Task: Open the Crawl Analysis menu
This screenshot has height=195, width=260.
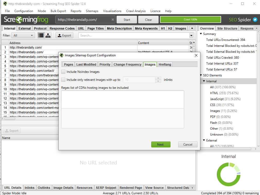Action: 136,11
